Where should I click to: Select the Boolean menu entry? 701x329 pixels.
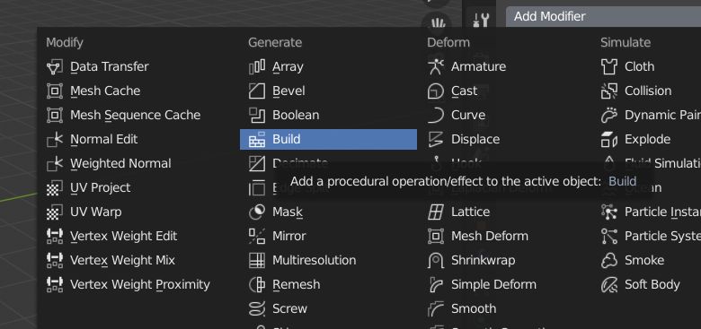click(296, 115)
